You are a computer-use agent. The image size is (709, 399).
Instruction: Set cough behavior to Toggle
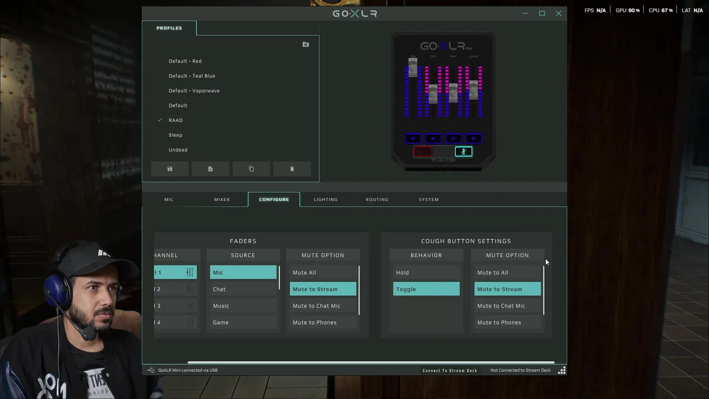point(426,289)
